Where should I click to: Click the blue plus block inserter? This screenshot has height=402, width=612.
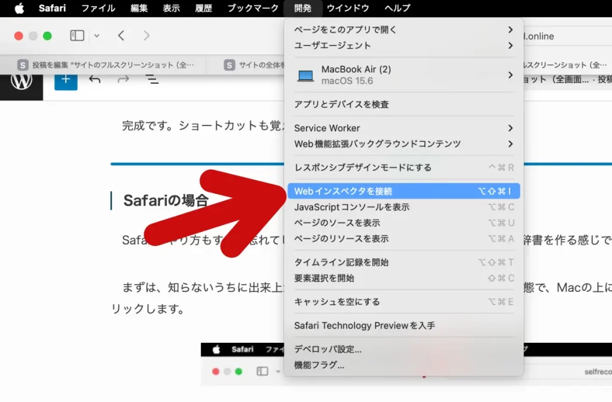click(x=66, y=80)
